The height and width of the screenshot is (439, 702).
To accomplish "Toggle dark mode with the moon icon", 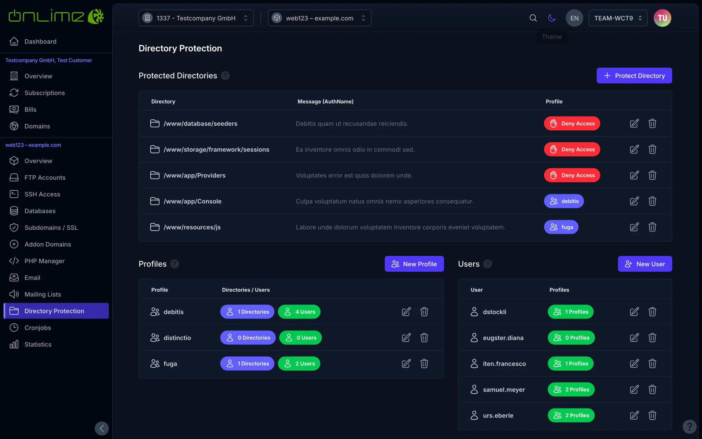I will click(552, 18).
